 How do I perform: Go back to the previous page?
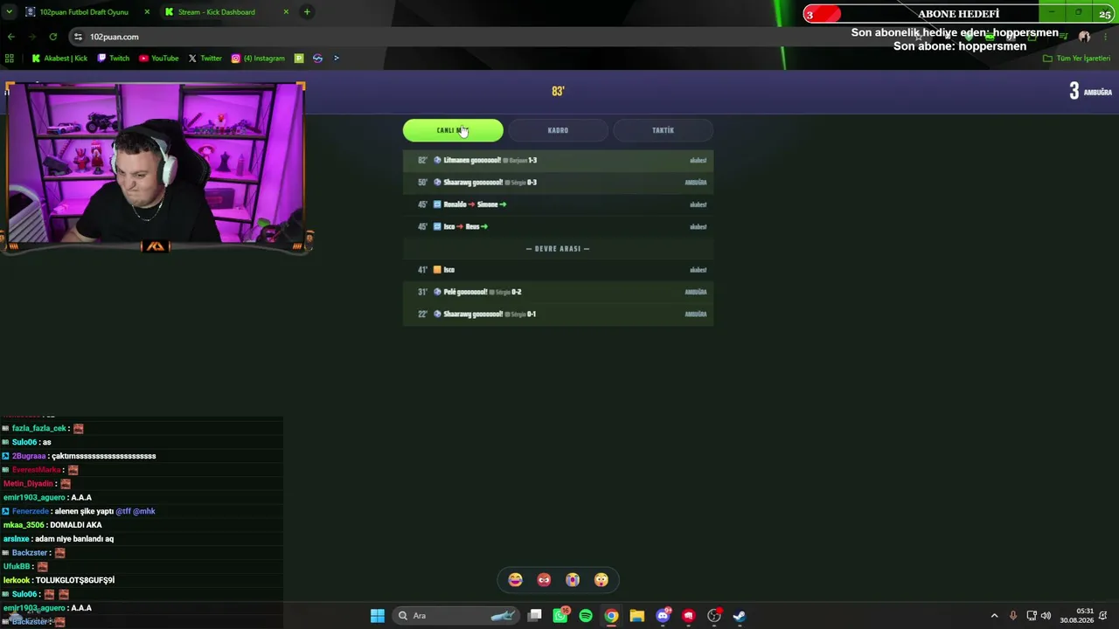(11, 37)
